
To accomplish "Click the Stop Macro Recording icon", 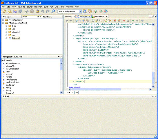I will (x=128, y=21).
